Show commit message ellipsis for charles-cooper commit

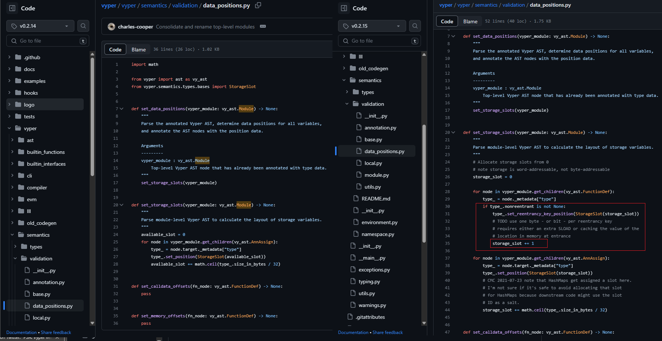click(263, 26)
